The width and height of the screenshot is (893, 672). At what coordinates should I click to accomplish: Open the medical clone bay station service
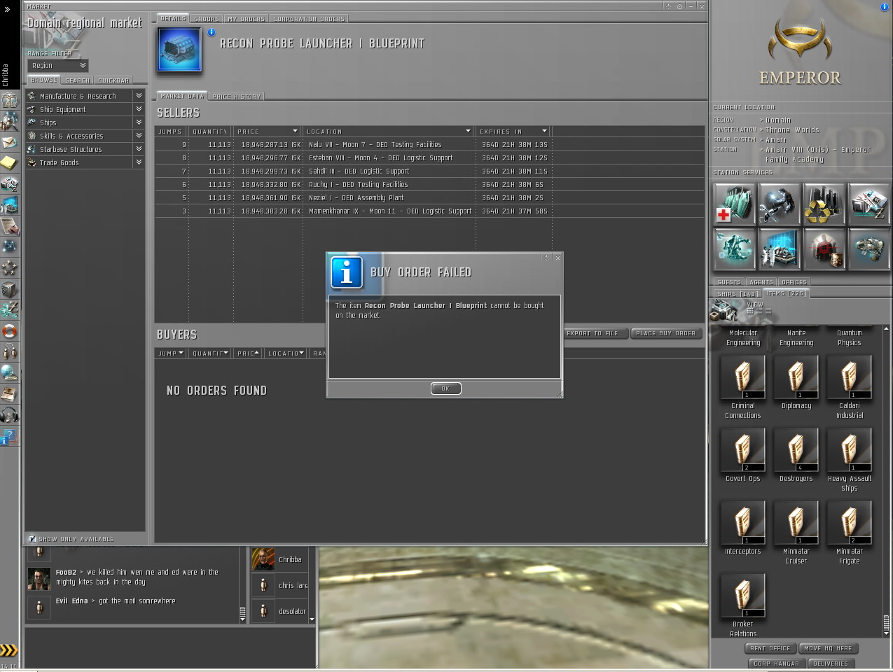[734, 204]
